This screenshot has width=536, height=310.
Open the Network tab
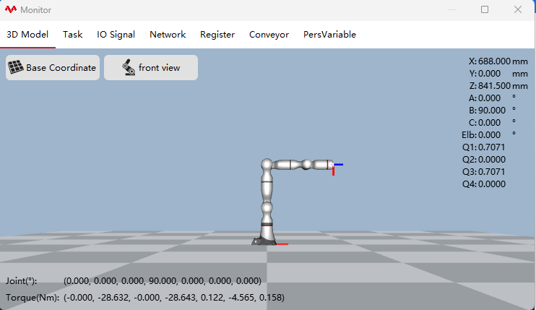pos(168,35)
